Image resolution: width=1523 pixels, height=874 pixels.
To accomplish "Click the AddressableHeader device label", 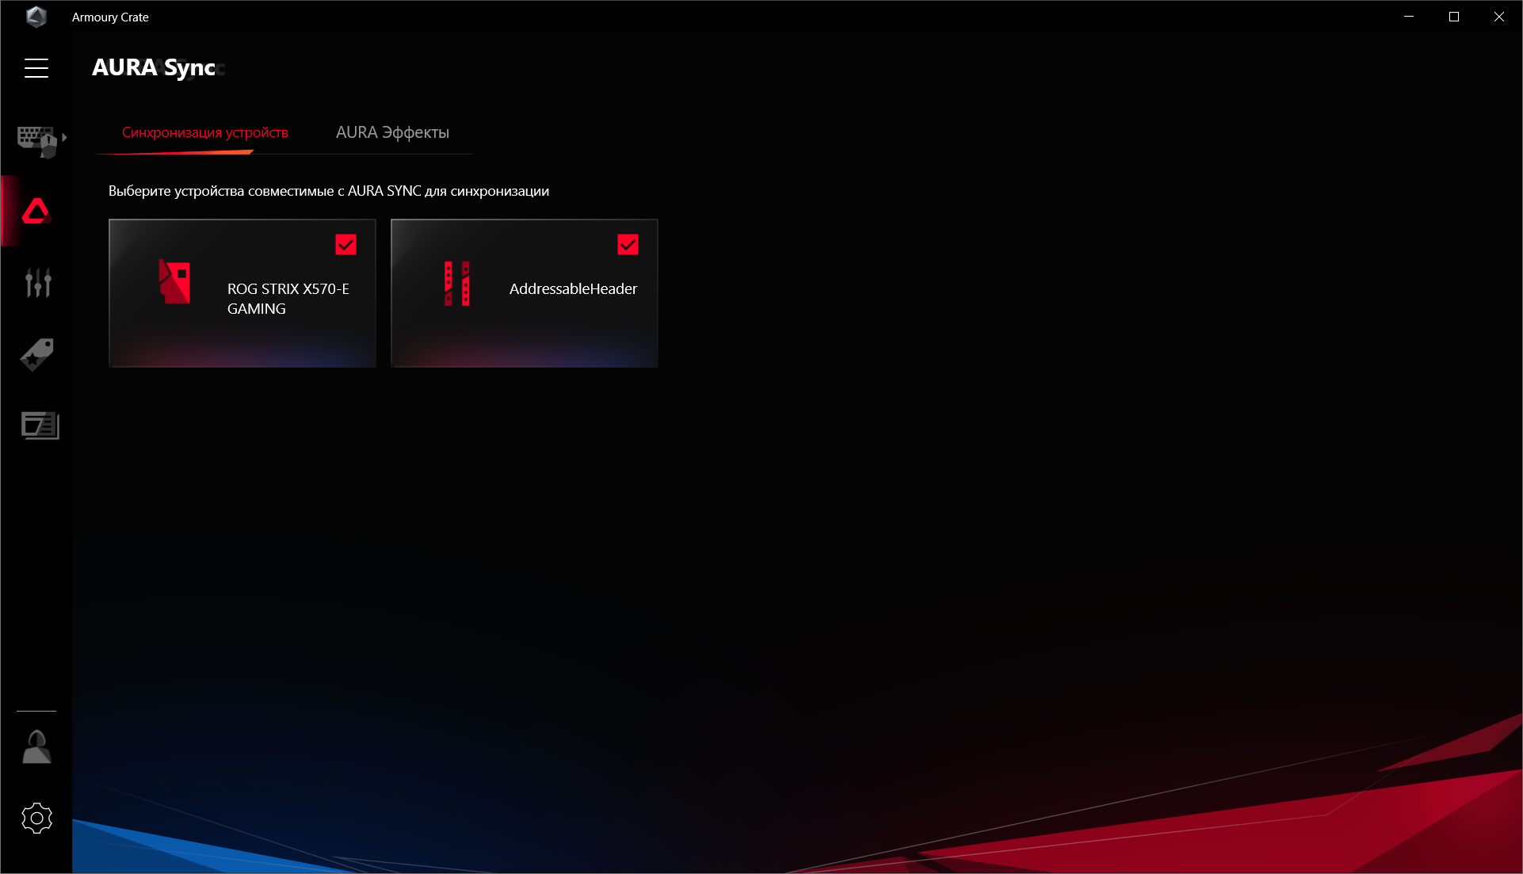I will pyautogui.click(x=573, y=289).
